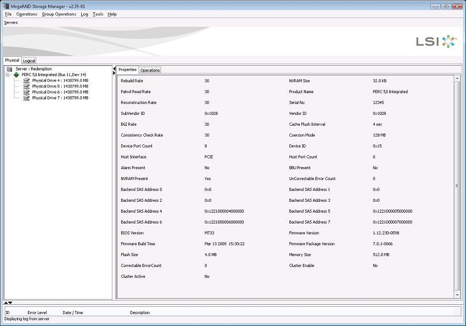The width and height of the screenshot is (466, 326).
Task: Click the Flash Size value 4.0 MB
Action: click(210, 255)
